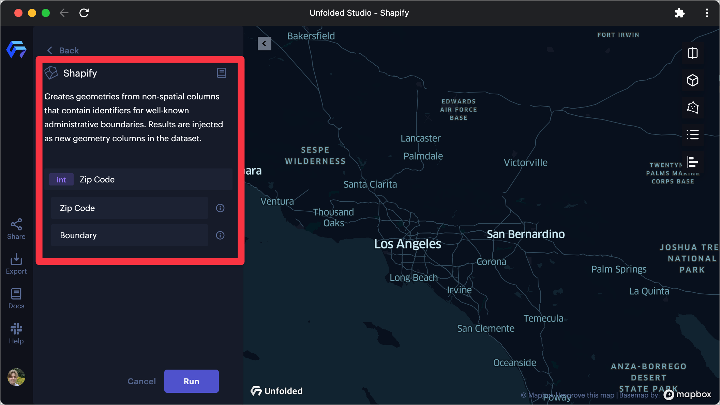Screen dimensions: 720x405
Task: Click the Unfolded logo in the sidebar
Action: click(16, 50)
